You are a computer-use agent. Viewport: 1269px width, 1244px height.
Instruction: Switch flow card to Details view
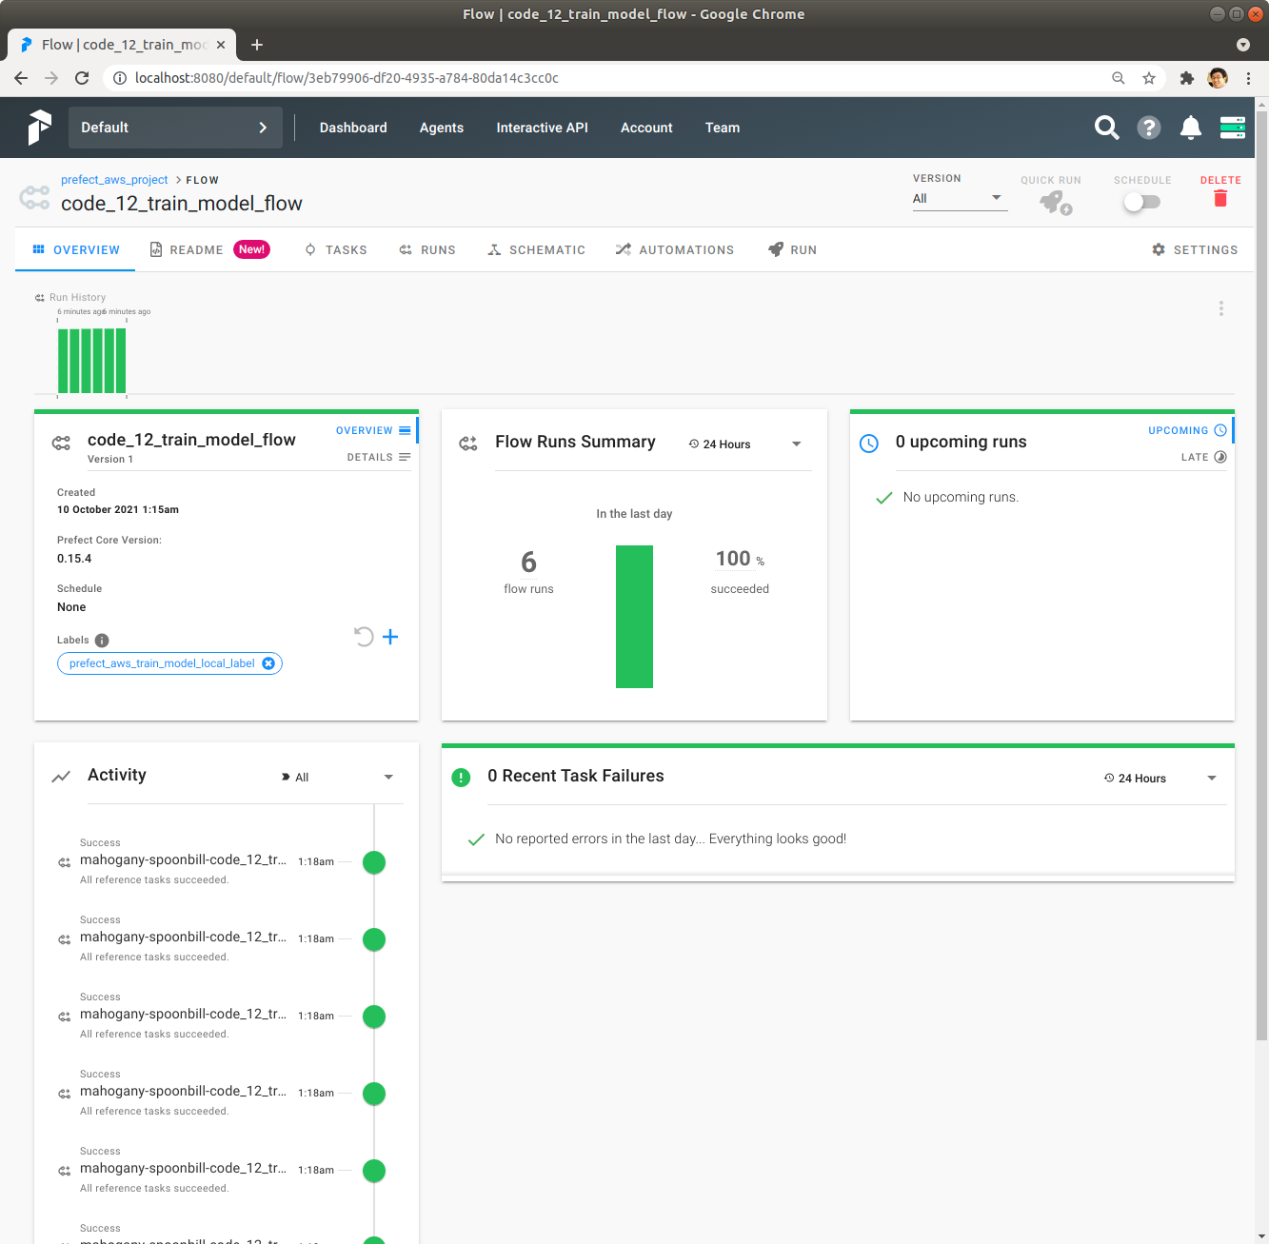tap(379, 457)
